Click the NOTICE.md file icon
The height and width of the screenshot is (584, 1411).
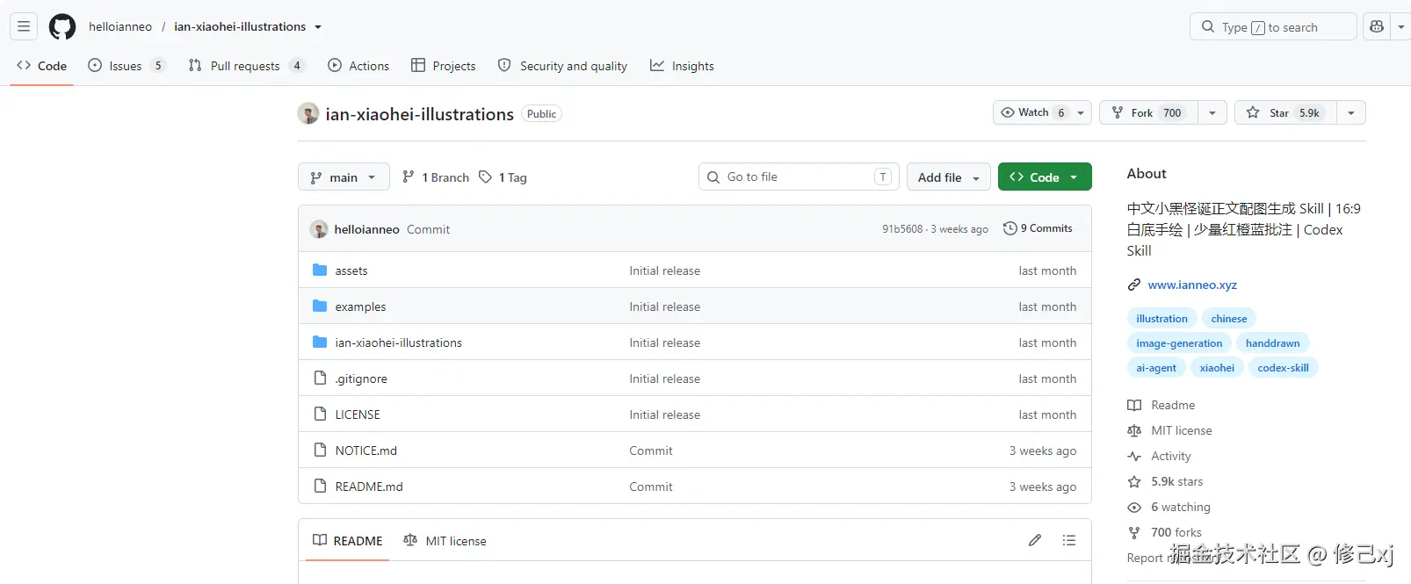click(320, 451)
